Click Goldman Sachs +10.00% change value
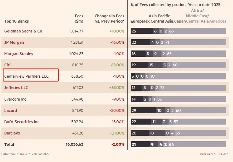The width and height of the screenshot is (233, 162). 117,31
